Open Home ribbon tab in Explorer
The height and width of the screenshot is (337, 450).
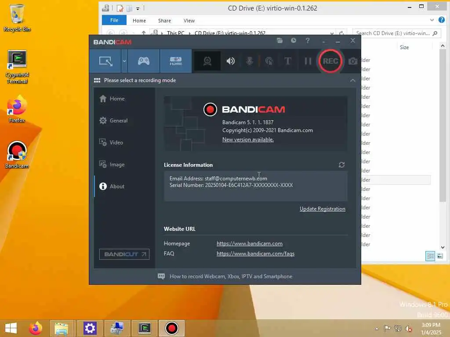pyautogui.click(x=139, y=21)
